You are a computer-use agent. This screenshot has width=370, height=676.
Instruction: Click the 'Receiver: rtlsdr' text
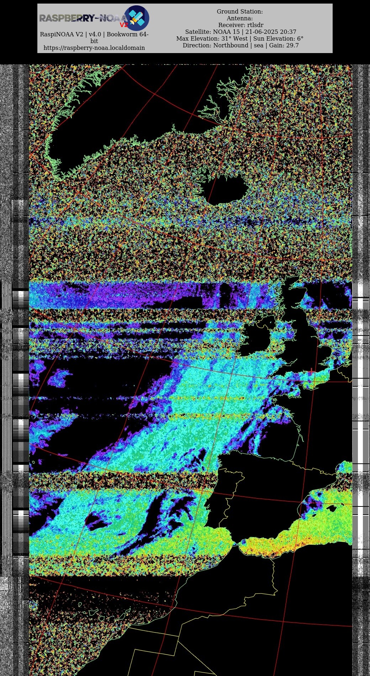pos(241,25)
